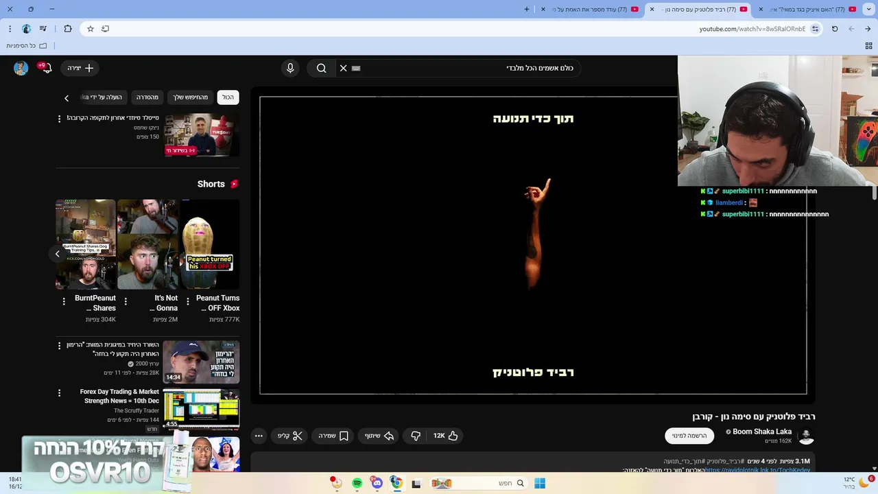The image size is (878, 494).
Task: Open the Chrome apps grid icon
Action: 868,46
